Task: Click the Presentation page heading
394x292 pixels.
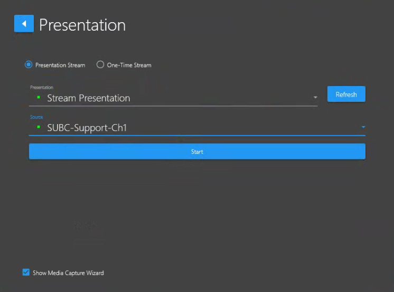Action: (x=82, y=25)
